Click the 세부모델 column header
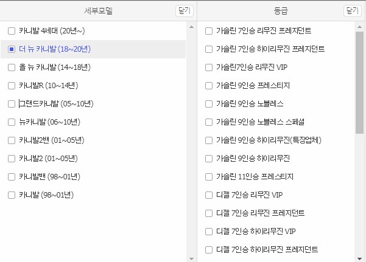This screenshot has width=366, height=262. pyautogui.click(x=98, y=11)
